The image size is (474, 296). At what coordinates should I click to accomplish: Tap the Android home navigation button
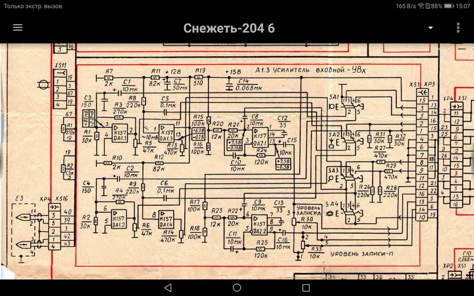coord(237,288)
